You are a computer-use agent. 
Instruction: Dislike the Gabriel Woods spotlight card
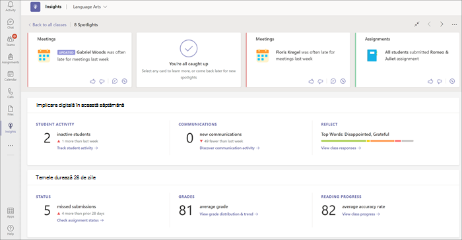pos(102,81)
